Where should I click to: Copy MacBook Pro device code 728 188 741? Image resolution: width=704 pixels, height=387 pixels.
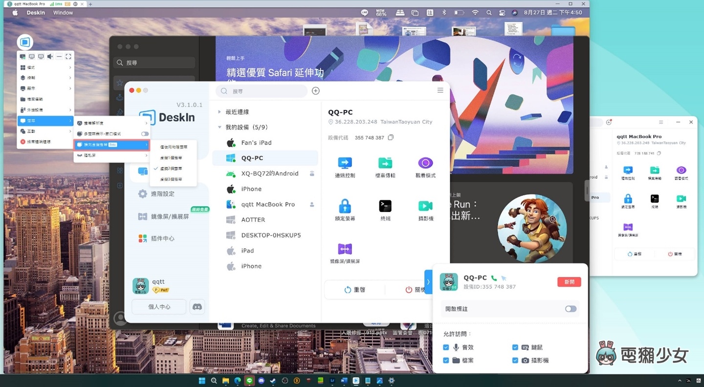pos(659,153)
